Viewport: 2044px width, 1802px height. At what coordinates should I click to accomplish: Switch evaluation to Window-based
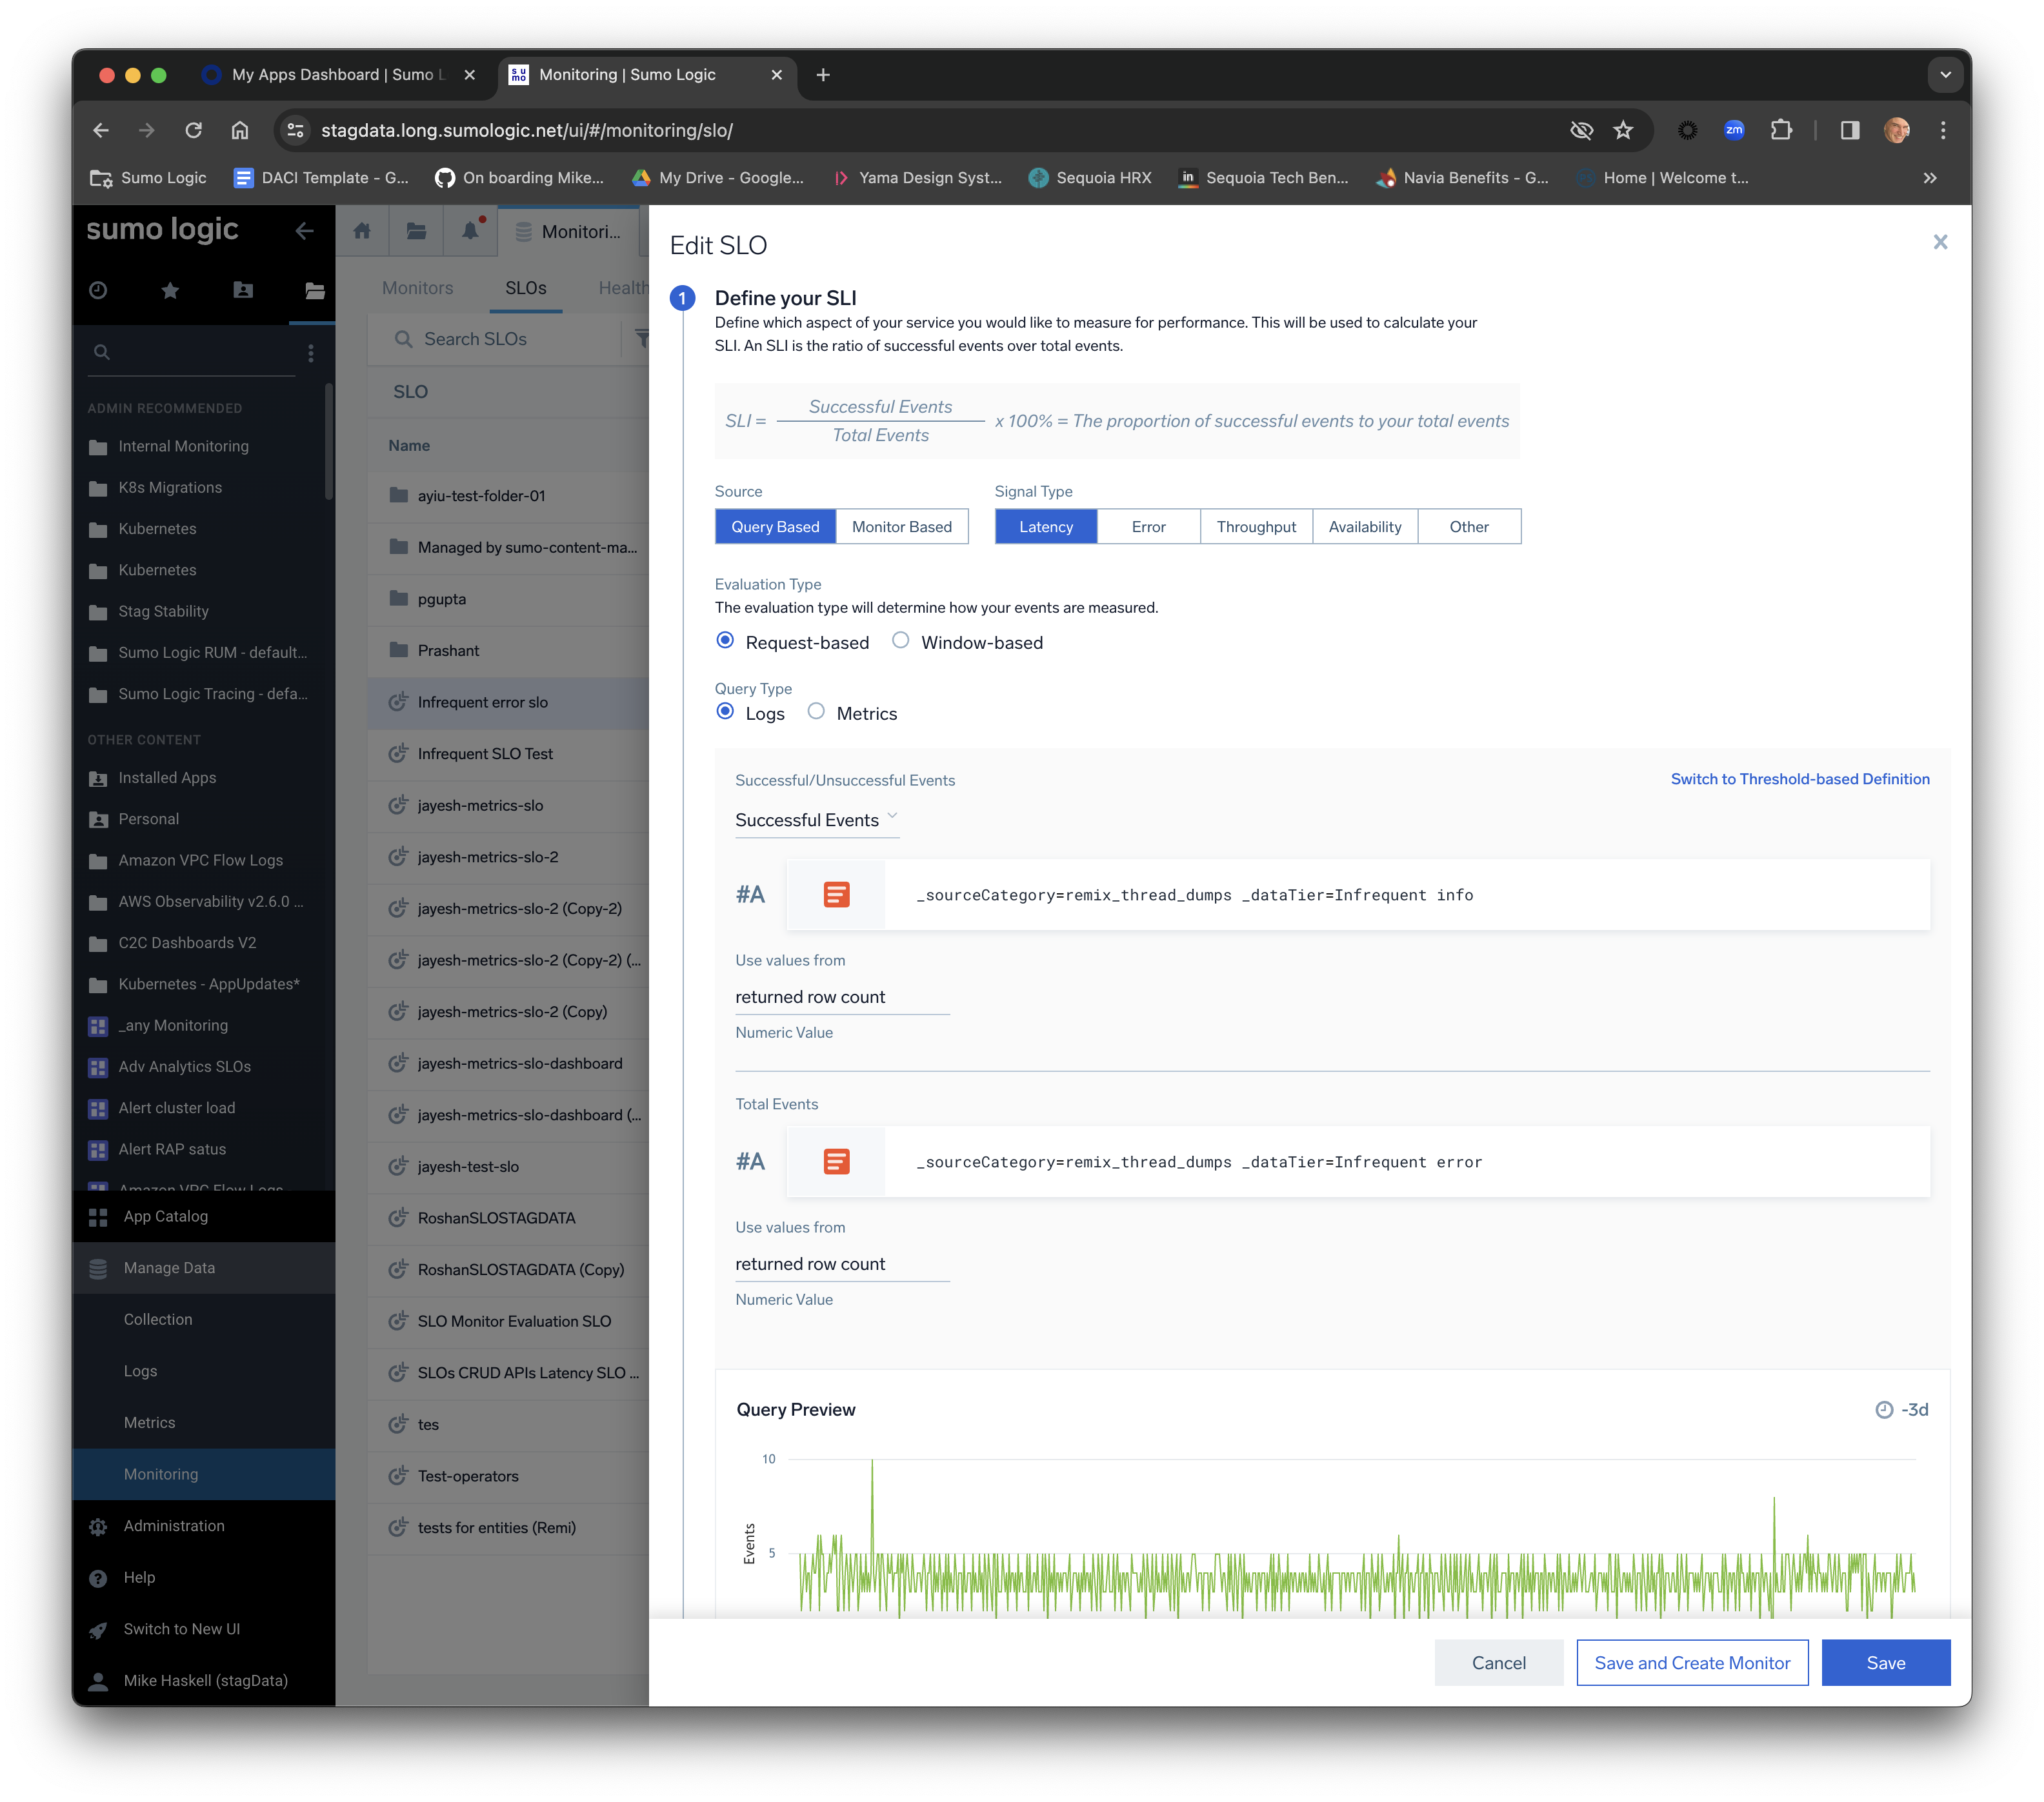tap(901, 640)
